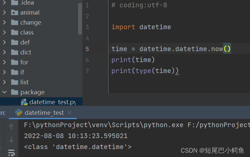250x157 pixels.
Task: Select the datetime_test run tab
Action: coord(44,113)
